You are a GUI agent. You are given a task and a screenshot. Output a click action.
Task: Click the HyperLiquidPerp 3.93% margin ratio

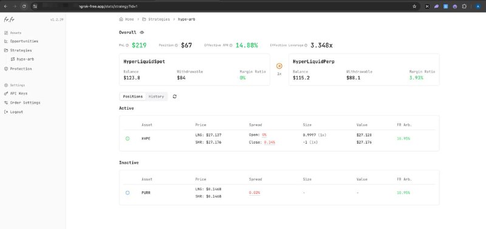[416, 78]
